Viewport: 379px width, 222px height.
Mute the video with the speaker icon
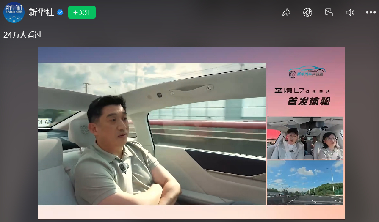pyautogui.click(x=350, y=13)
